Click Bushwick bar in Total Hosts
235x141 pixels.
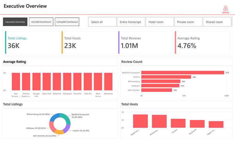197,124
